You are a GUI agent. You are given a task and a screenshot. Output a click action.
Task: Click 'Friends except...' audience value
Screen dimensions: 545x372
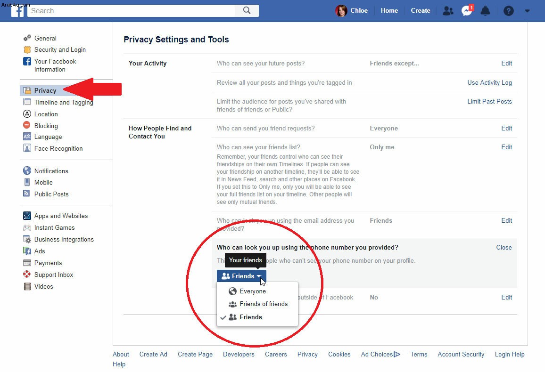[x=394, y=63]
